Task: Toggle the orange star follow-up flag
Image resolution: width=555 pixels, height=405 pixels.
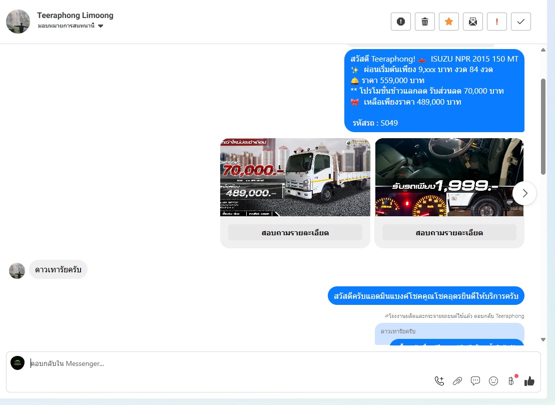Action: click(449, 22)
